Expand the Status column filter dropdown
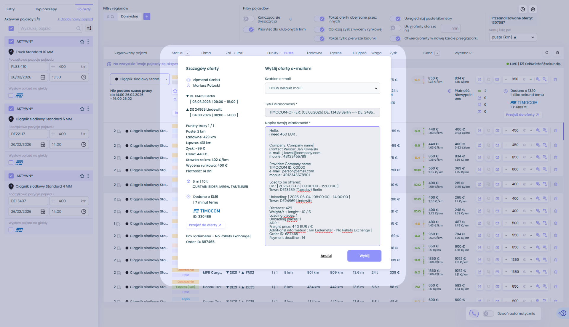The width and height of the screenshot is (569, 327). pyautogui.click(x=187, y=53)
